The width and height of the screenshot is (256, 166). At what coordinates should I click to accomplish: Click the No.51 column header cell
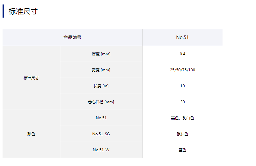(x=182, y=37)
